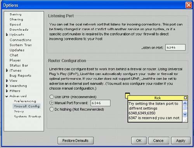Select the Filters tree item label
Screen dimensions: 194x148
[x=15, y=91]
